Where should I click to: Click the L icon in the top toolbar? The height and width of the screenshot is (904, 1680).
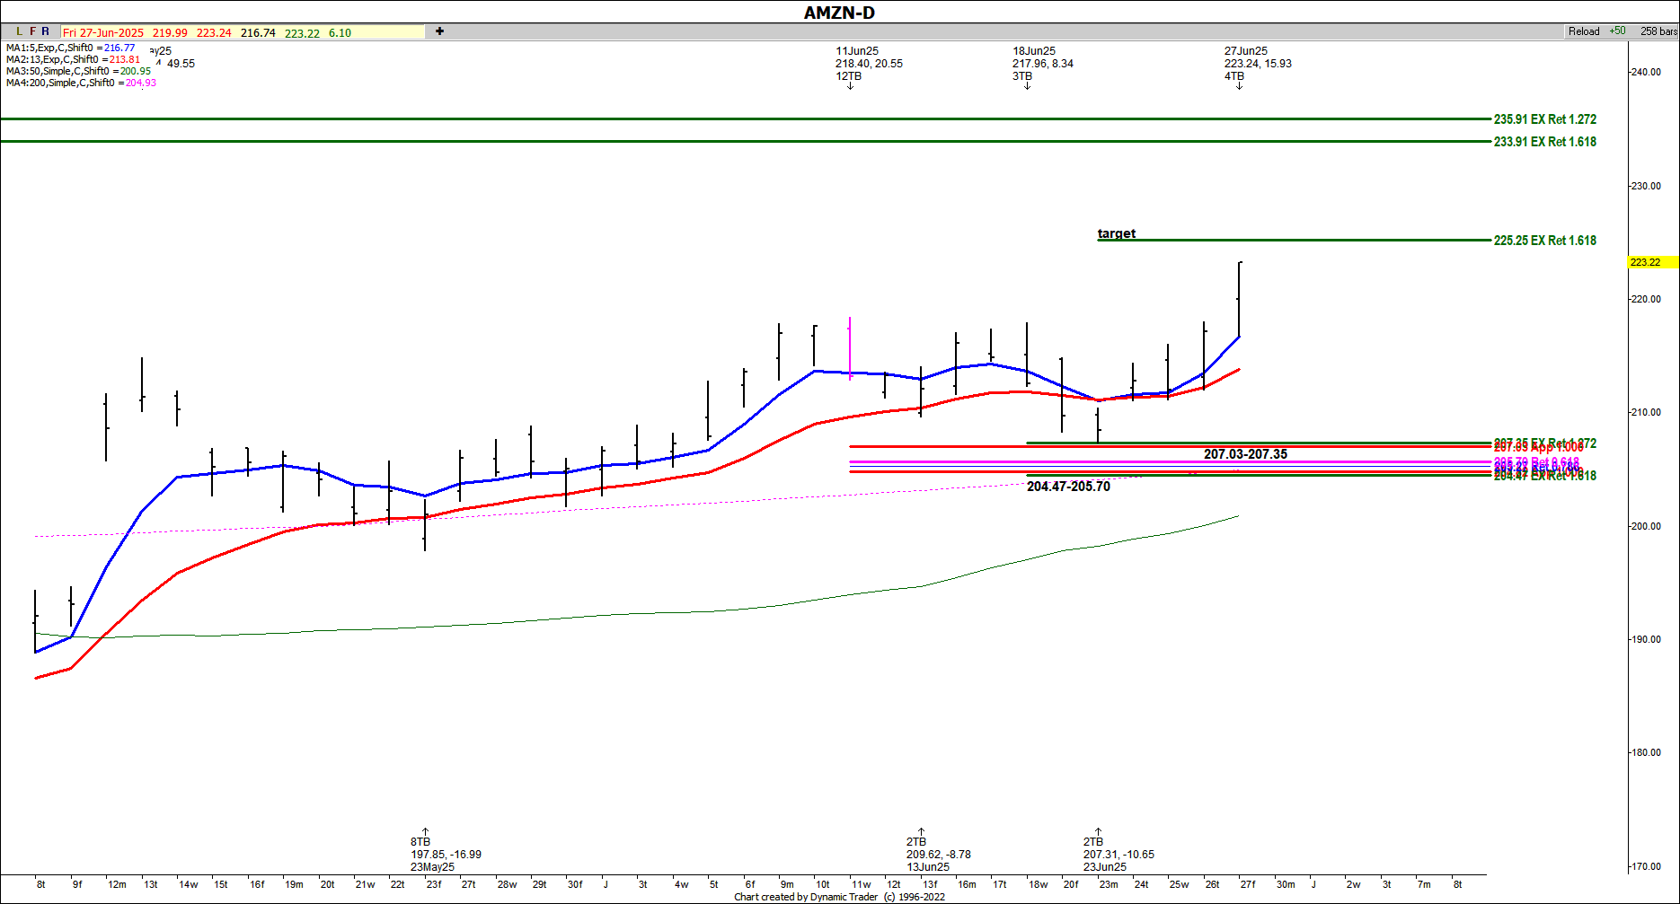[x=20, y=31]
